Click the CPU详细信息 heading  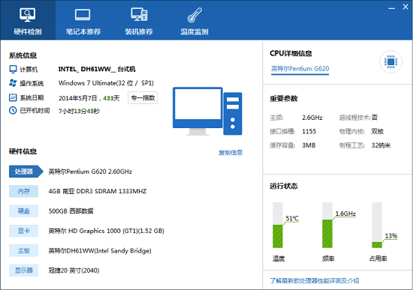point(291,53)
